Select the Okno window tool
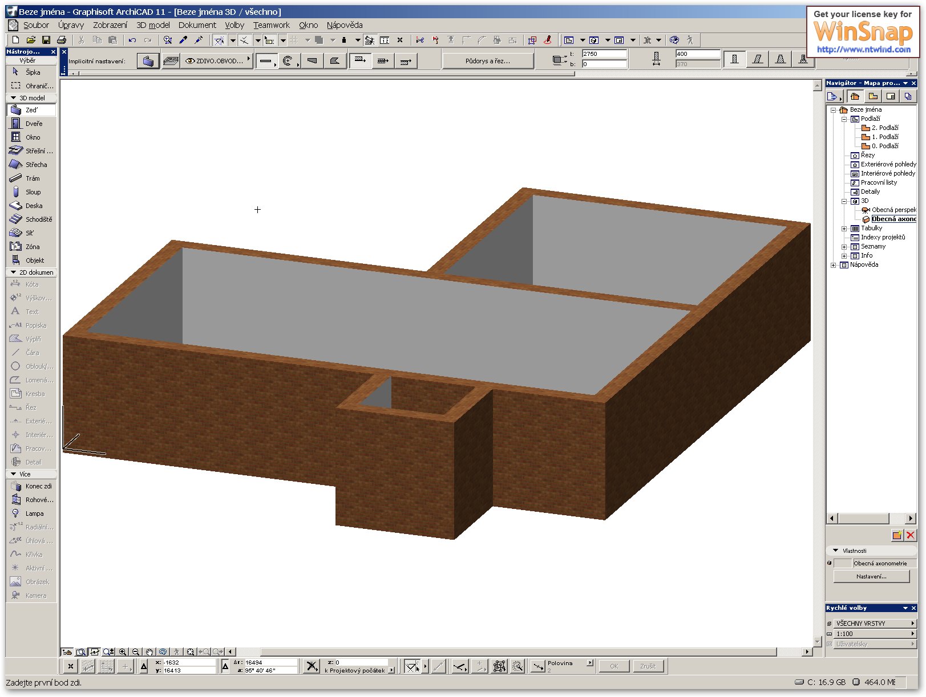The height and width of the screenshot is (697, 926). pos(33,137)
